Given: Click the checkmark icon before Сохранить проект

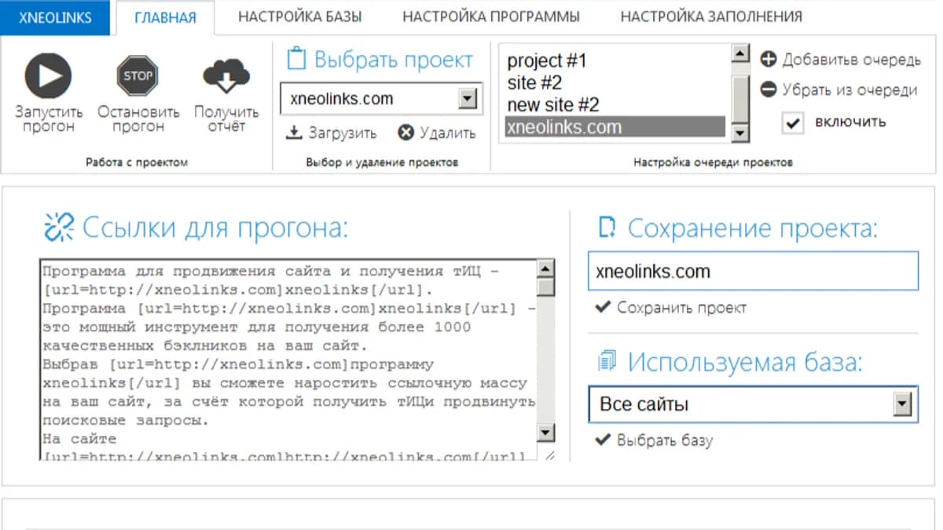Looking at the screenshot, I should (x=603, y=307).
